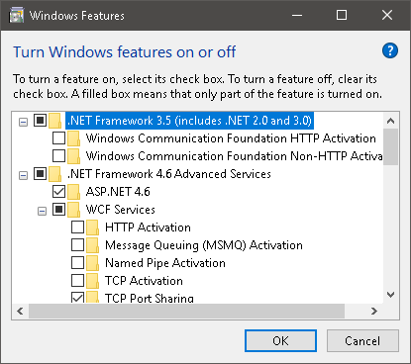Click the Windows Features title bar icon
411x364 pixels.
(x=17, y=15)
